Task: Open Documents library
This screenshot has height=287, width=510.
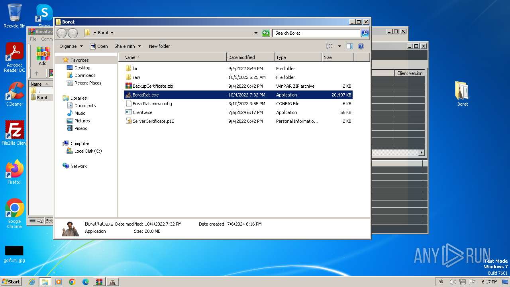Action: [85, 106]
